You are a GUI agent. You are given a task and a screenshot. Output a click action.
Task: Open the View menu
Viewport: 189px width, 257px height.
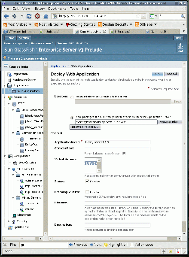coord(26,9)
